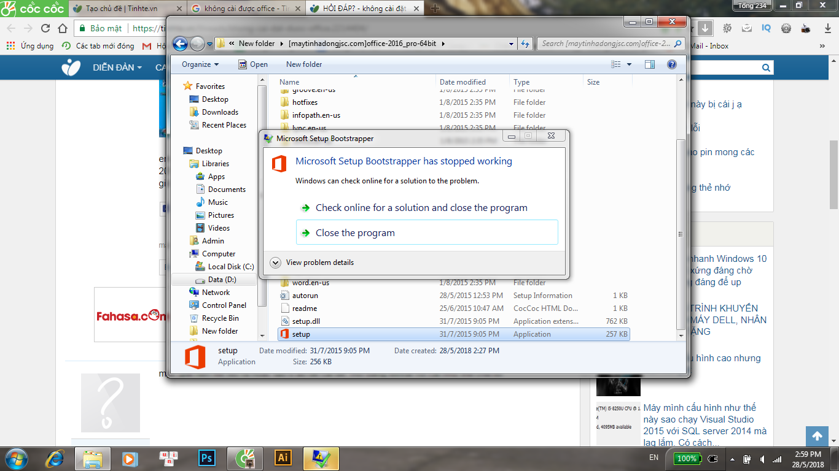Open the Apps library
This screenshot has width=839, height=471.
click(x=216, y=177)
